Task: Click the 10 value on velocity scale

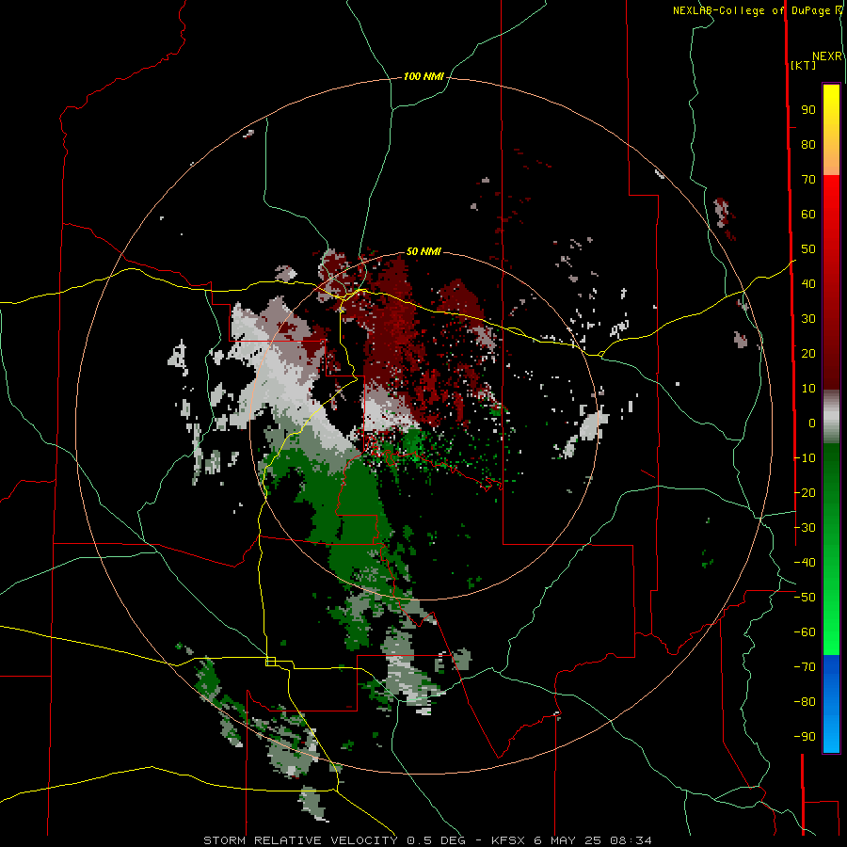Action: [x=808, y=389]
